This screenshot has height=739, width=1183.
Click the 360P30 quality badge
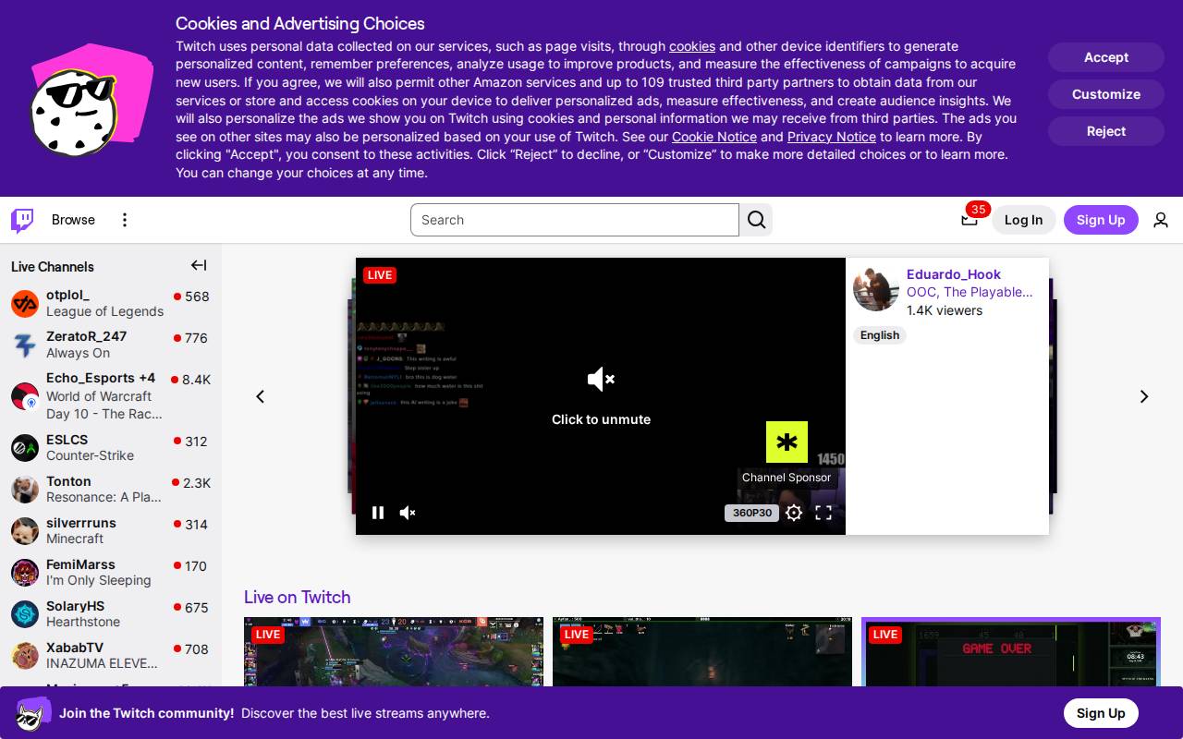coord(751,513)
